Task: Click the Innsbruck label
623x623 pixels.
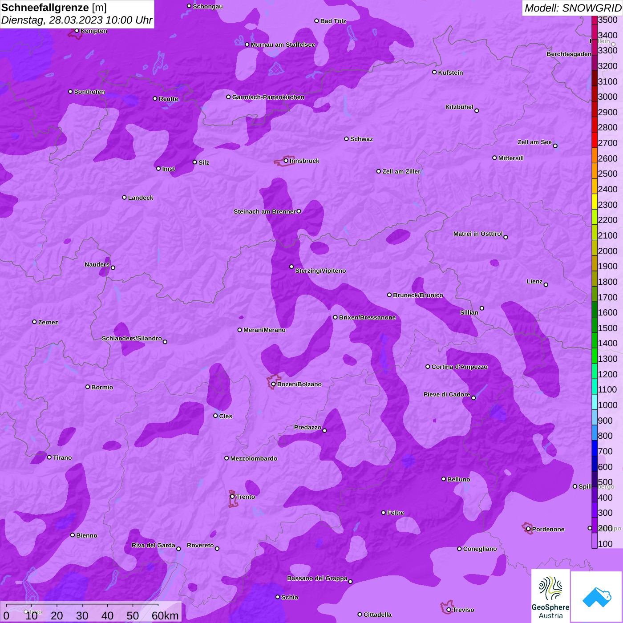Action: pyautogui.click(x=304, y=161)
